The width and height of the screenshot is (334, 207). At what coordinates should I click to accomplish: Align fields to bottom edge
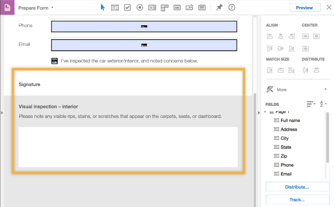tap(292, 48)
